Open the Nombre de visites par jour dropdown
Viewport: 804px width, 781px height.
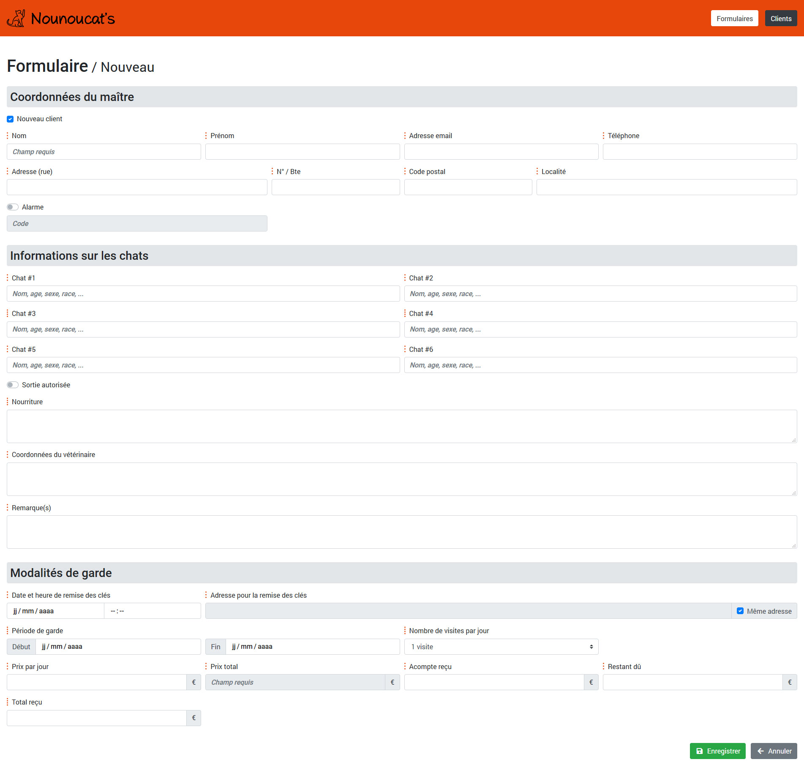pyautogui.click(x=501, y=647)
